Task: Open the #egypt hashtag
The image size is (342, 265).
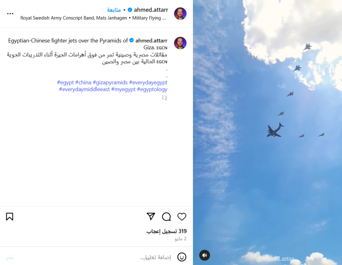Action: pos(65,83)
